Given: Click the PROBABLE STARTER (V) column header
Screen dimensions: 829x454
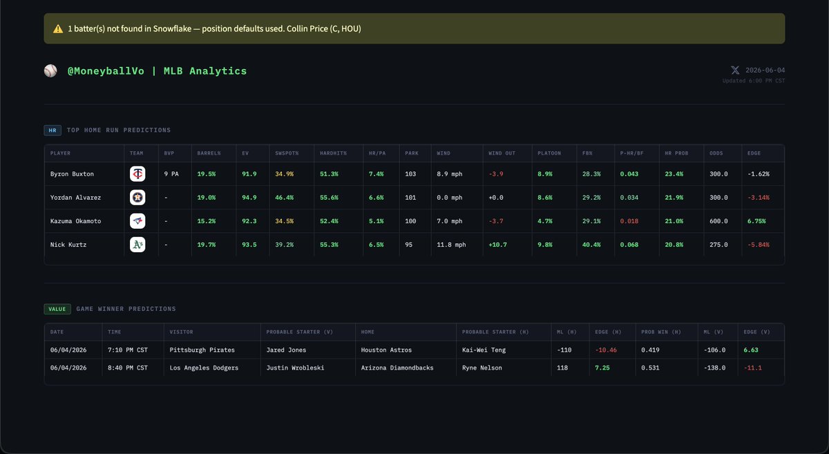Looking at the screenshot, I should pos(300,332).
